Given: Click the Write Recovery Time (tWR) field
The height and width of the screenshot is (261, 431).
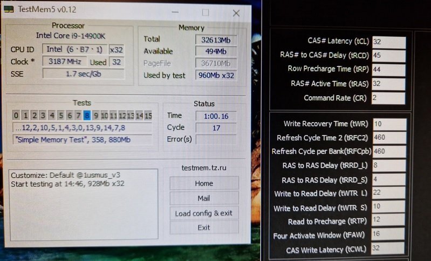Looking at the screenshot, I should pyautogui.click(x=389, y=124).
